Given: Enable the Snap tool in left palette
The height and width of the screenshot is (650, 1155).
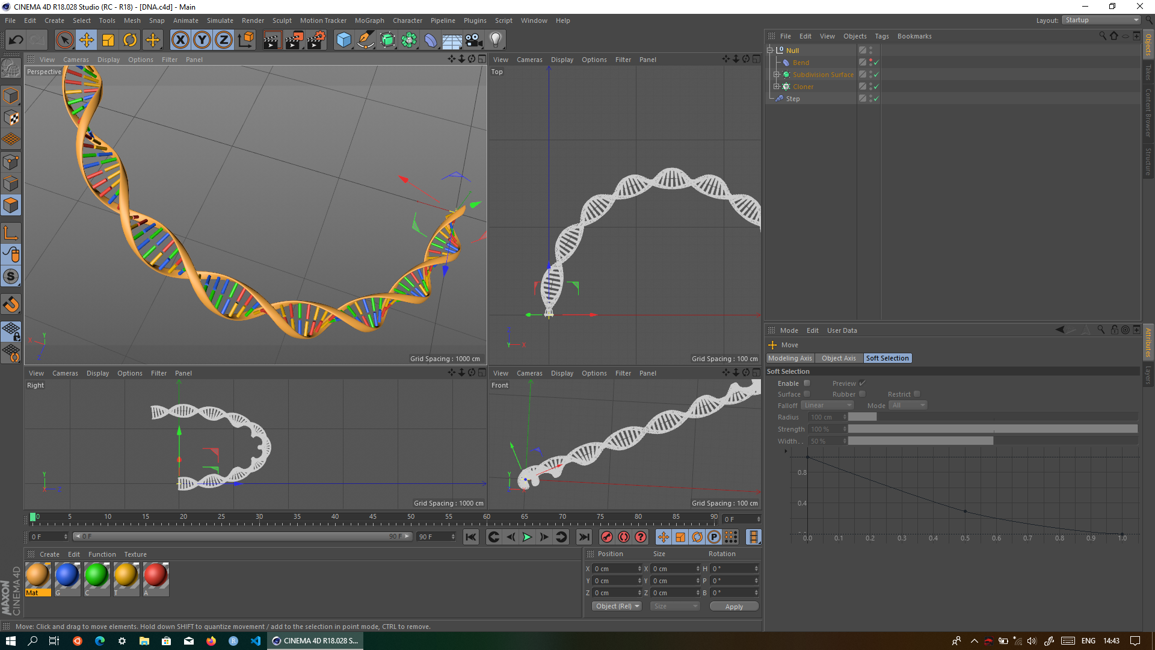Looking at the screenshot, I should click(11, 304).
